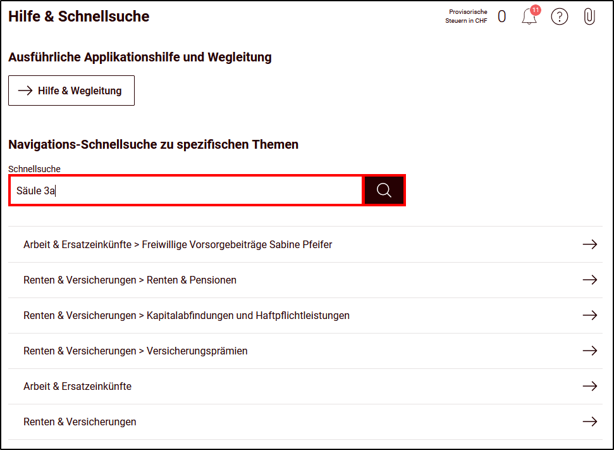The image size is (614, 450).
Task: Click arrow beside Freiwillige Vorsorgebeiträge Sabine Pfeifer
Action: [x=590, y=244]
